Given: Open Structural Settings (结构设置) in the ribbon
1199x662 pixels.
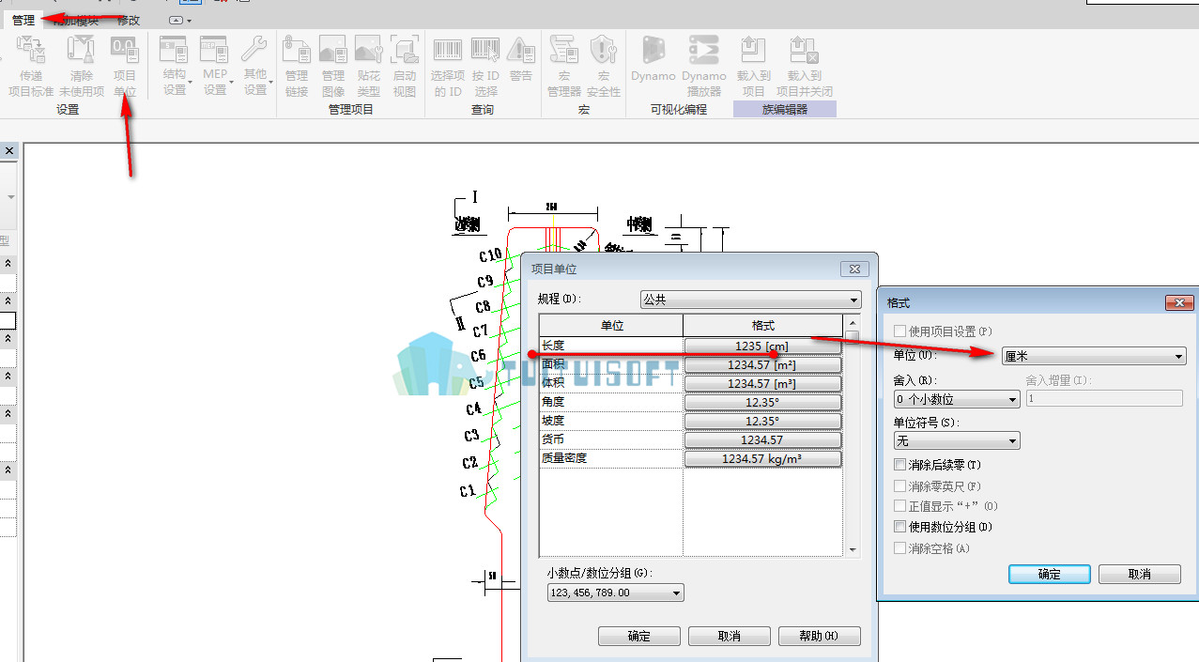Looking at the screenshot, I should pos(175,66).
